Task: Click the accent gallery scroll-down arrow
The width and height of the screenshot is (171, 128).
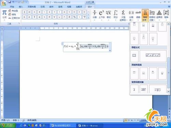Action: click(169, 91)
